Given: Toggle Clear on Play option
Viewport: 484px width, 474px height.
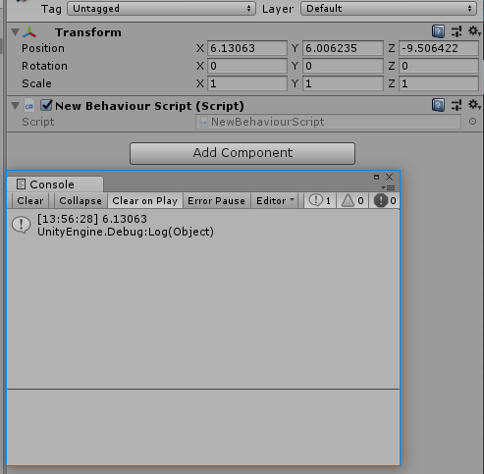Looking at the screenshot, I should [145, 200].
